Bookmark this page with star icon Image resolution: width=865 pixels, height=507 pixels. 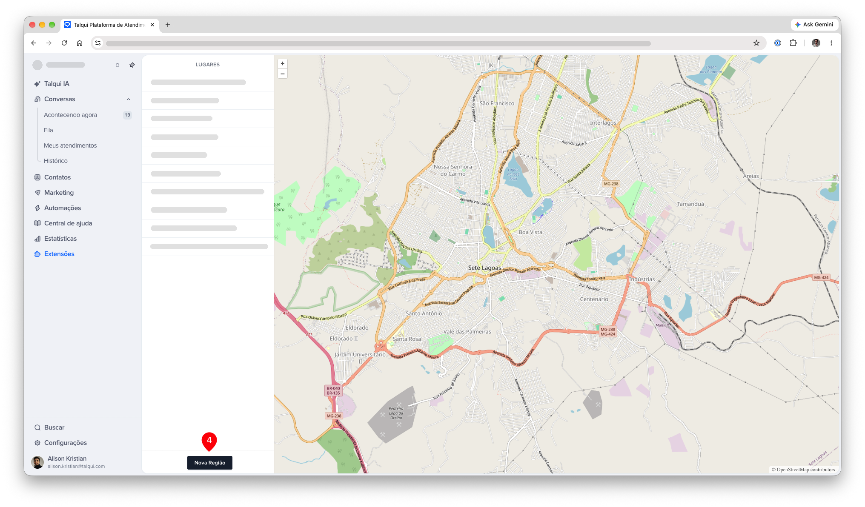pos(756,43)
